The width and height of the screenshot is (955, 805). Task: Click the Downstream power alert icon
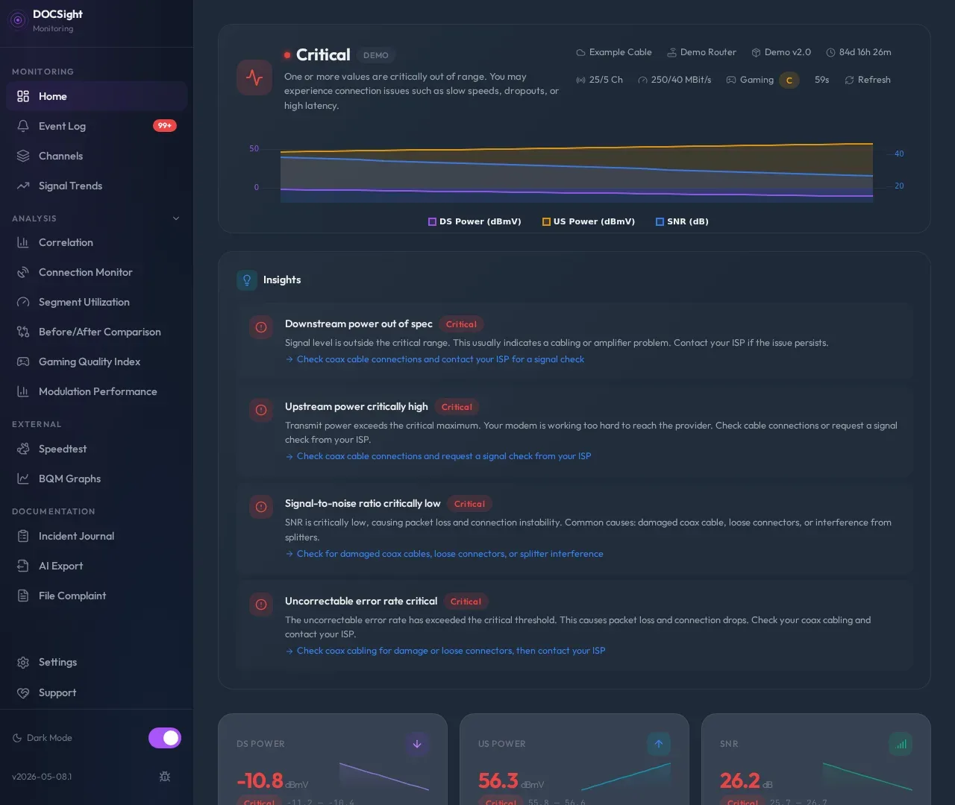point(261,327)
